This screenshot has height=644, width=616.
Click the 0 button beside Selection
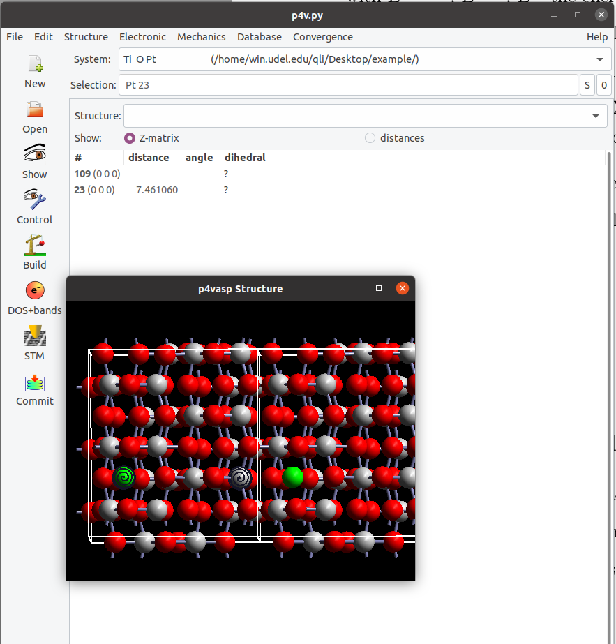(x=604, y=85)
